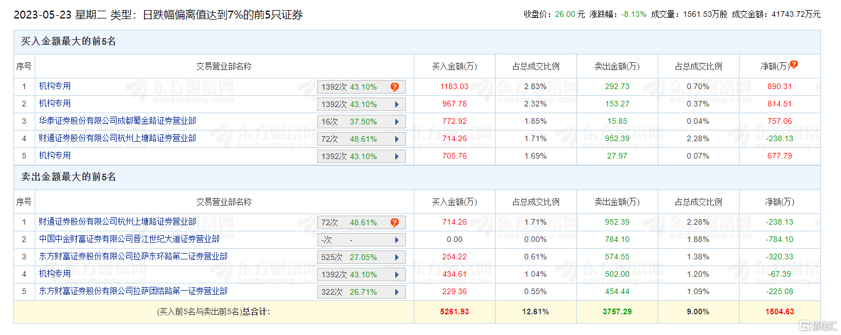The height and width of the screenshot is (335, 841).
Task: Expand the 72次 48.61% arrow in buy row 4
Action: click(x=397, y=139)
